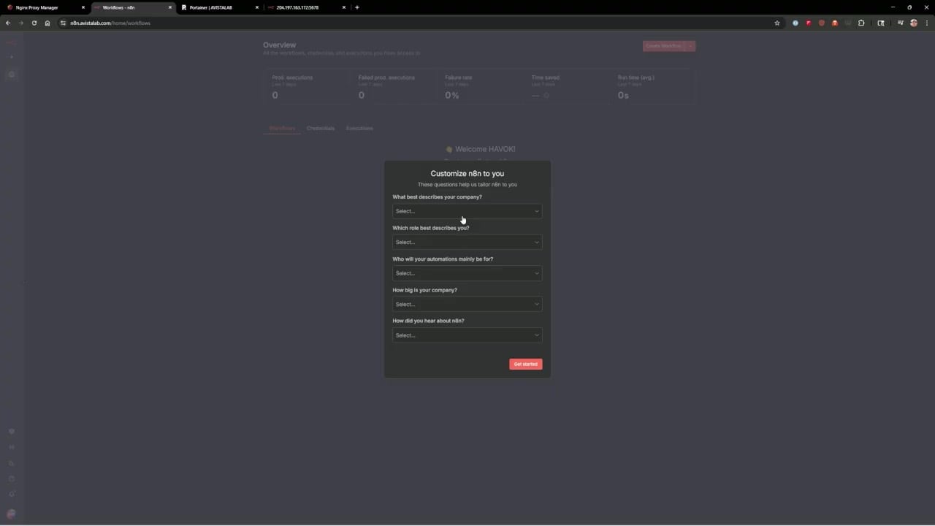Reload the current page
The image size is (935, 526).
[x=34, y=23]
